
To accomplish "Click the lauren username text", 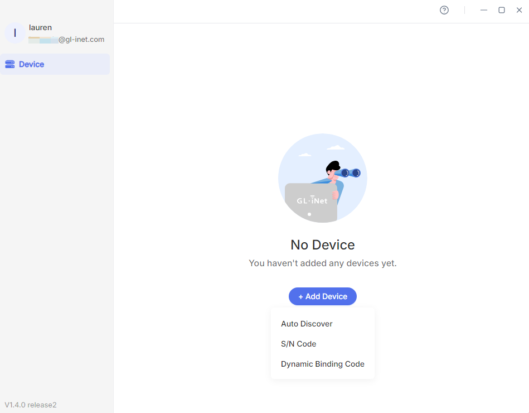I will click(x=40, y=27).
